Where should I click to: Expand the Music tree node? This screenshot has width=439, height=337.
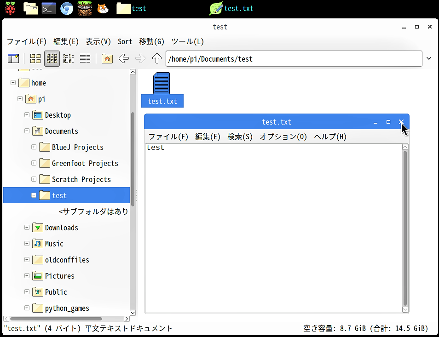click(x=27, y=244)
